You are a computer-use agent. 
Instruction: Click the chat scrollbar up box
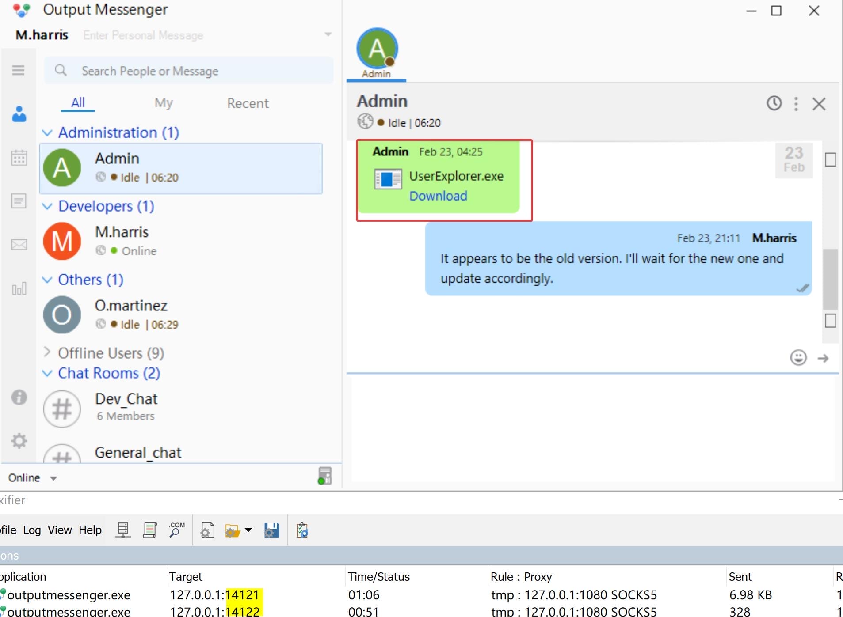[x=831, y=159]
